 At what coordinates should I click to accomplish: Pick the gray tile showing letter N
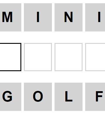point(69,17)
